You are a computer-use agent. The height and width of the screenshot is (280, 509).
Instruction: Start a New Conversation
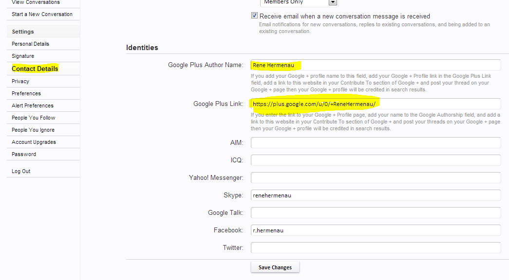(x=43, y=14)
